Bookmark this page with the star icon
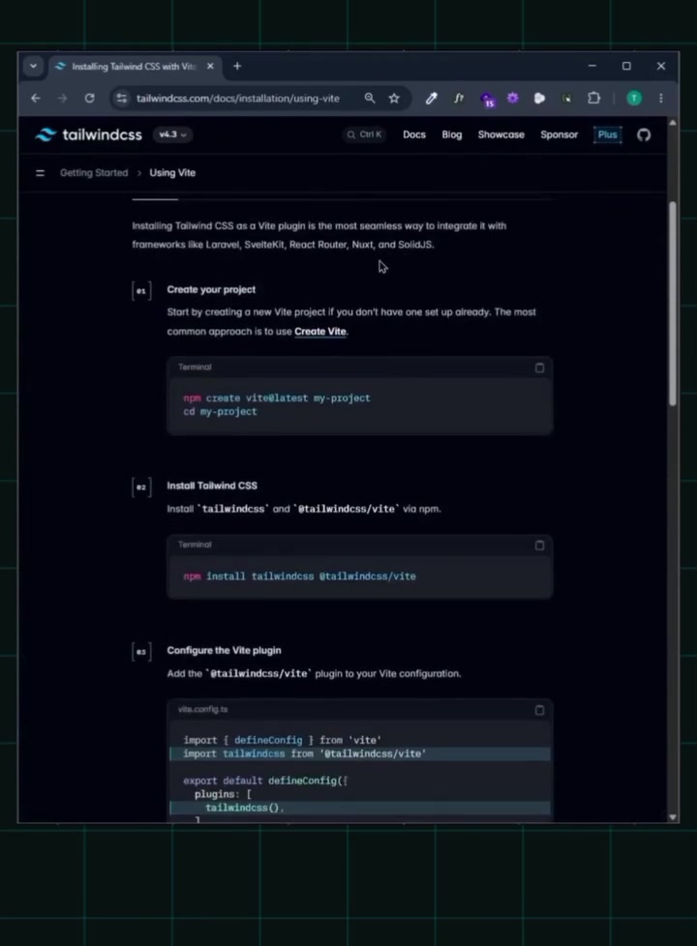Image resolution: width=697 pixels, height=946 pixels. click(394, 98)
